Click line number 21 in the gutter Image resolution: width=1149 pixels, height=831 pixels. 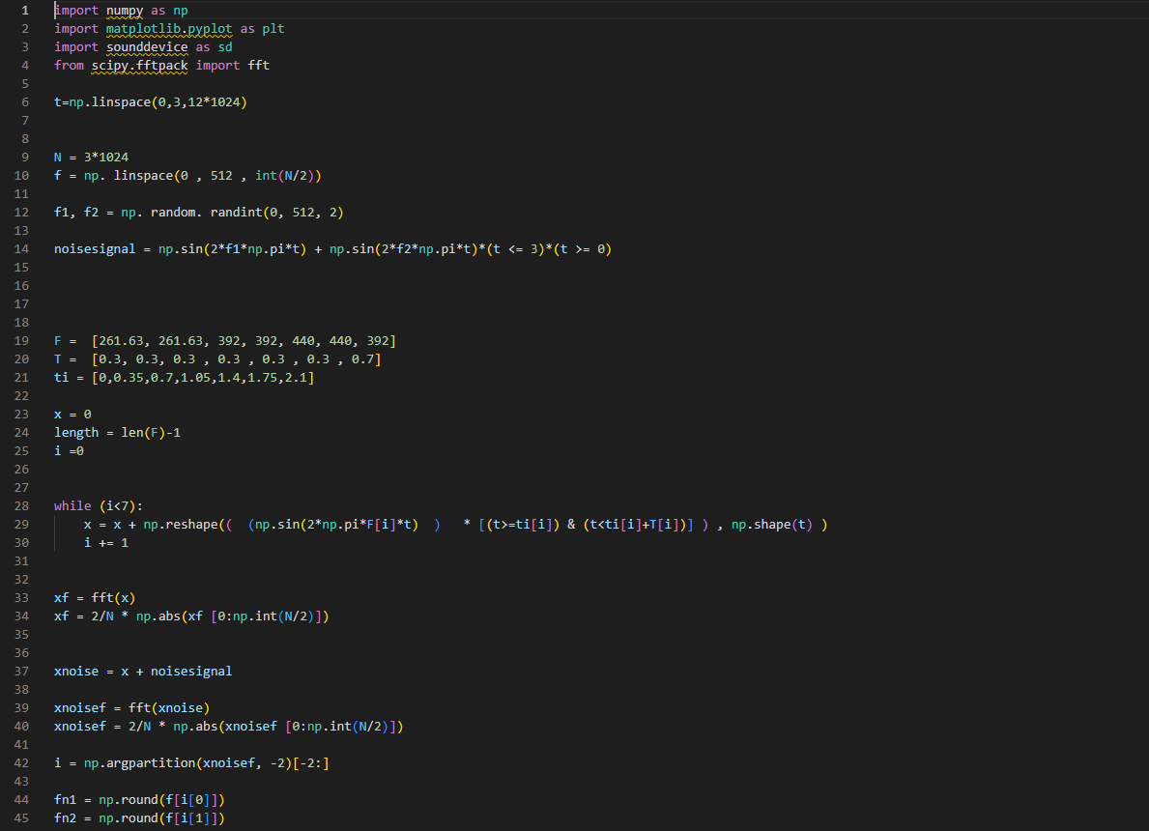(21, 378)
